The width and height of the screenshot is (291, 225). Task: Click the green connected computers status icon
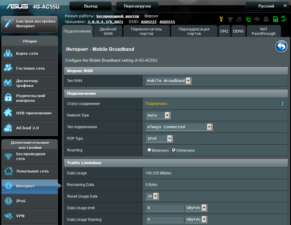point(248,19)
